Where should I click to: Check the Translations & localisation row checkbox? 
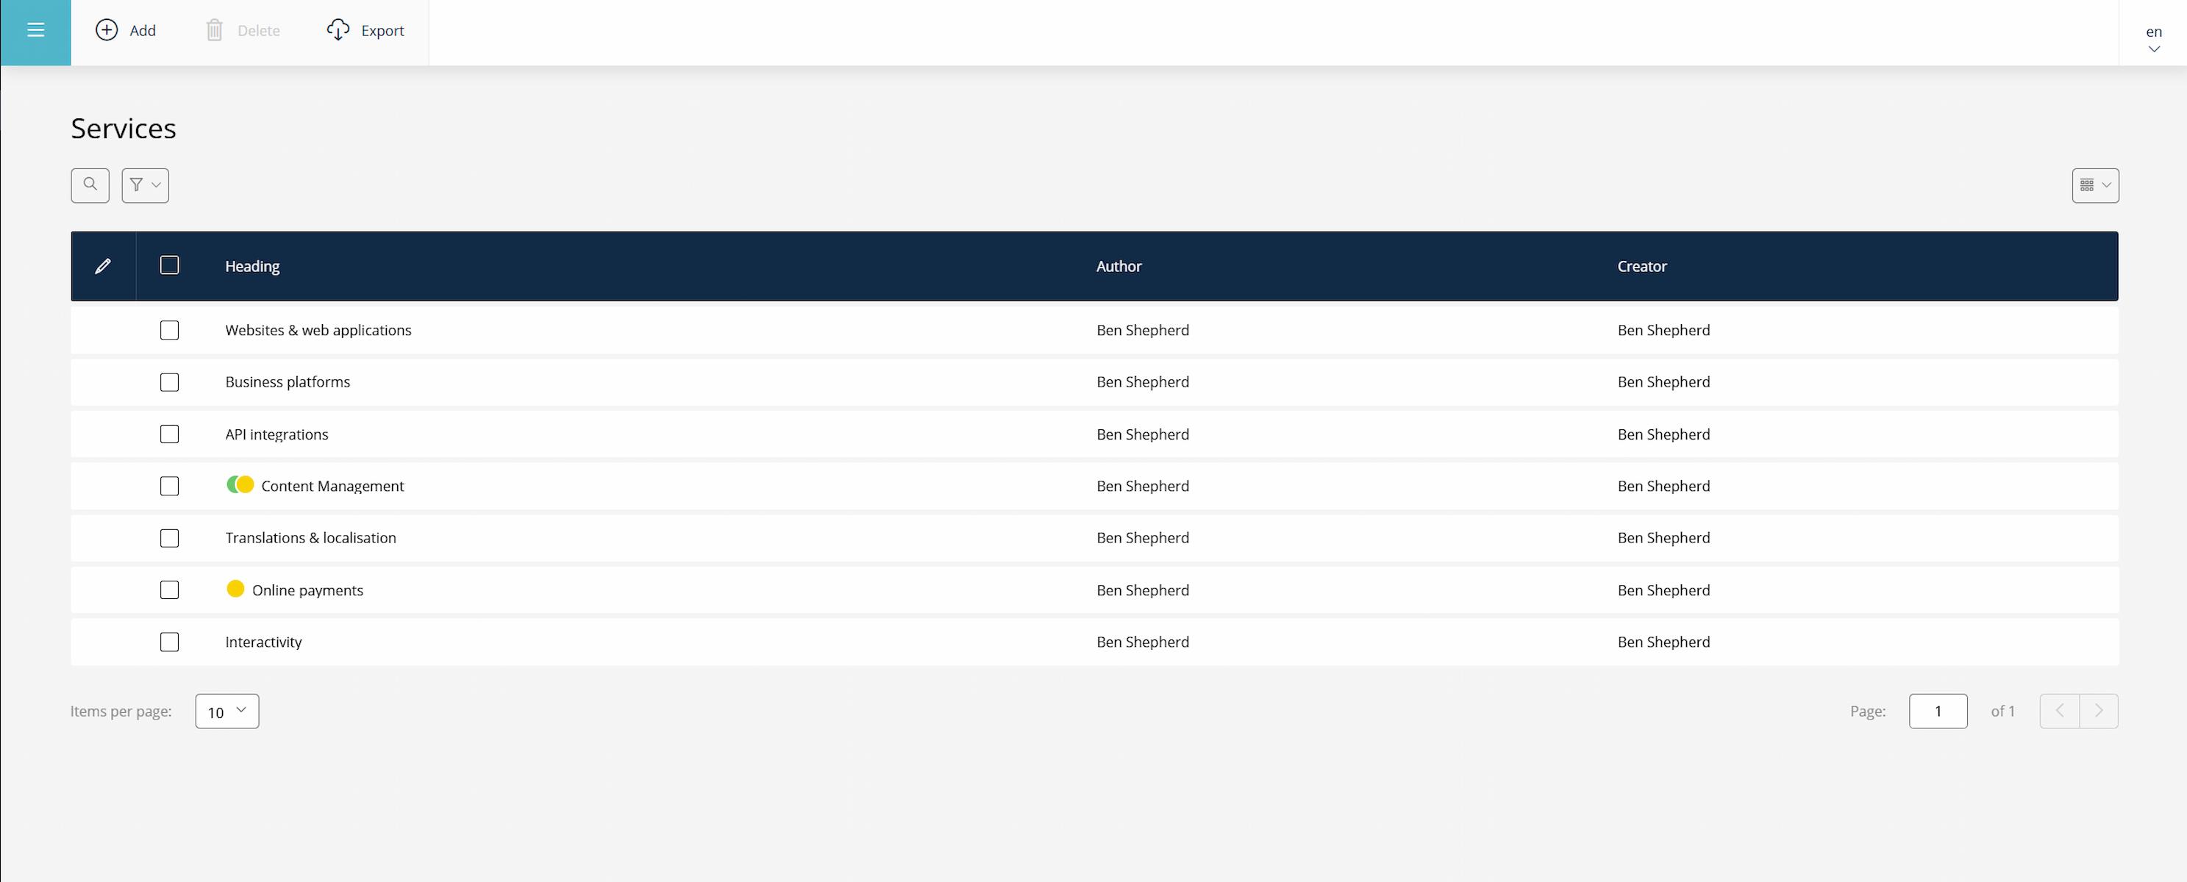(x=170, y=538)
